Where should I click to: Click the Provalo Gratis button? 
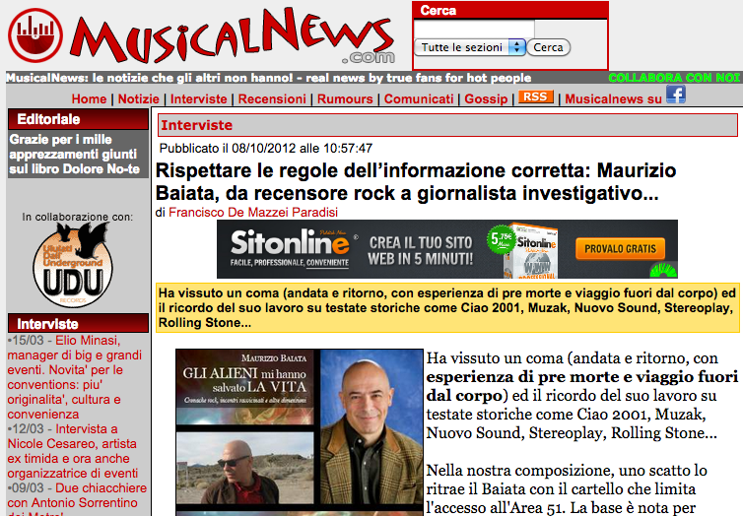[x=620, y=248]
